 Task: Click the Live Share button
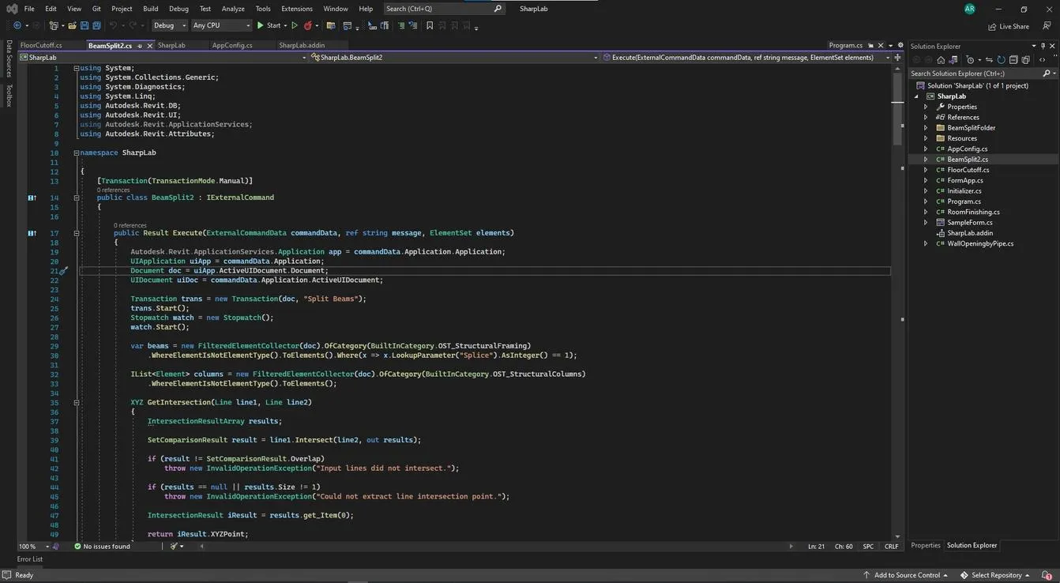point(1009,26)
